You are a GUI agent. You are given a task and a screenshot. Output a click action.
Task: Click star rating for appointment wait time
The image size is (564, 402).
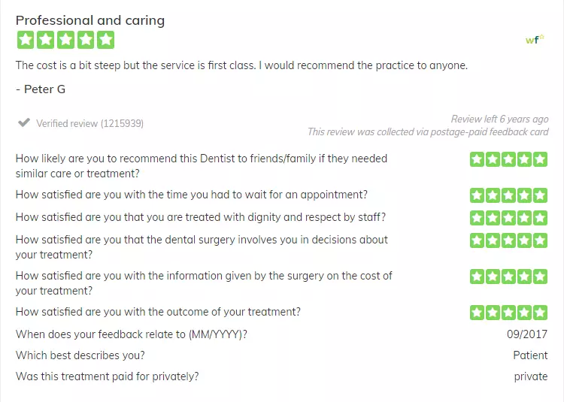[508, 195]
